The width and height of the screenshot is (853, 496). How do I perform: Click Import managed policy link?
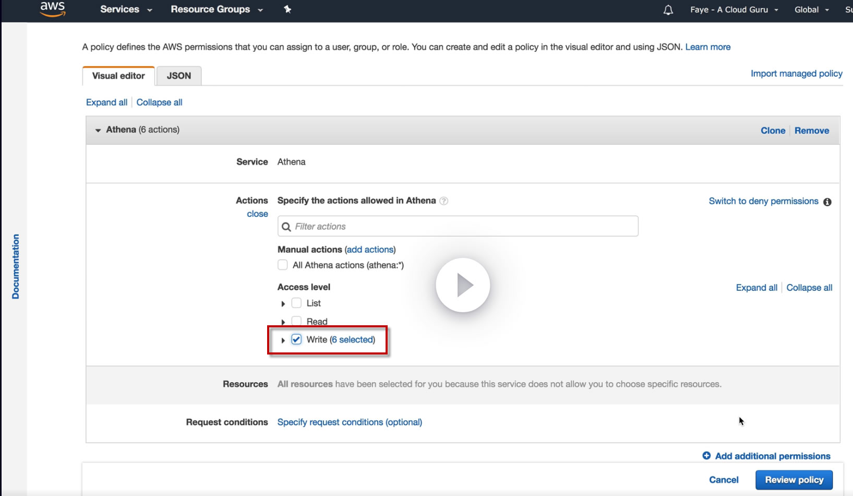796,74
